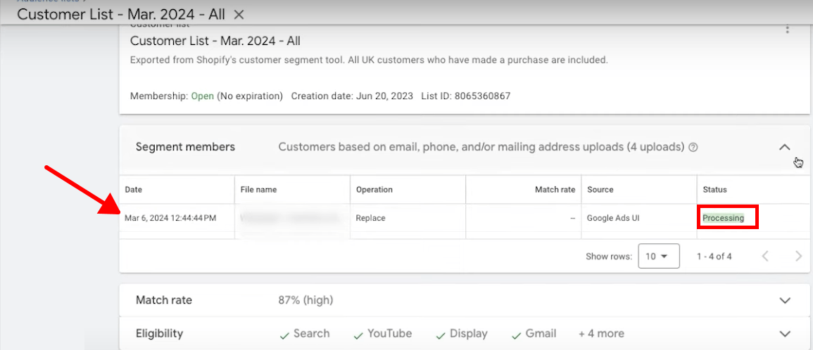Expand the Eligibility section
This screenshot has height=350, width=813.
point(785,334)
